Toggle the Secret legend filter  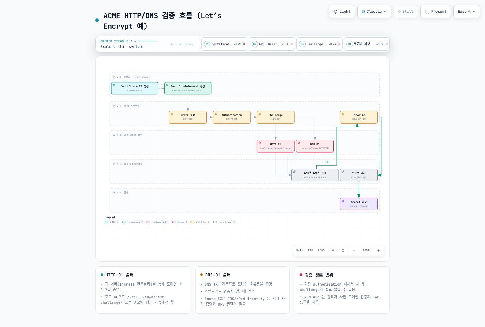point(180,222)
